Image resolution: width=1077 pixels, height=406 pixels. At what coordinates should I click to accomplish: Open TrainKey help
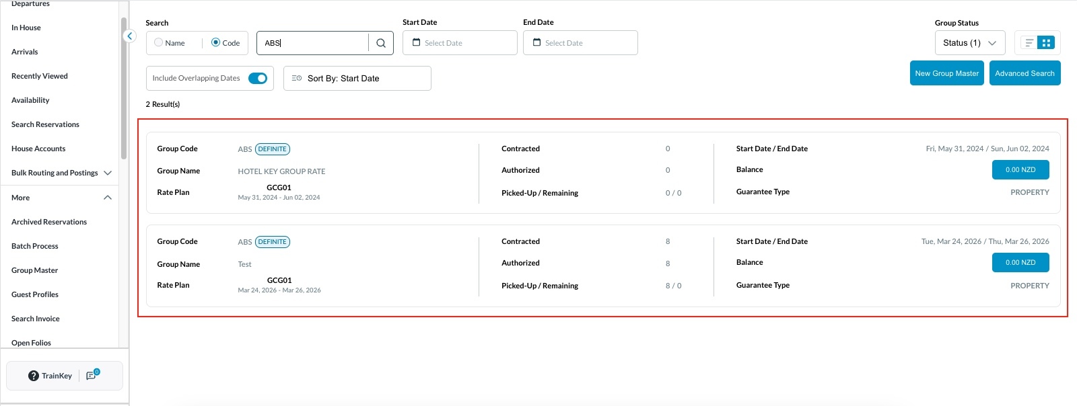pyautogui.click(x=50, y=376)
